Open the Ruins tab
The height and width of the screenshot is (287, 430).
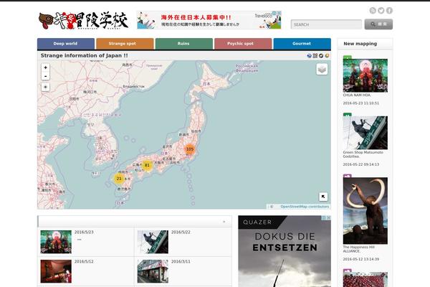(183, 44)
